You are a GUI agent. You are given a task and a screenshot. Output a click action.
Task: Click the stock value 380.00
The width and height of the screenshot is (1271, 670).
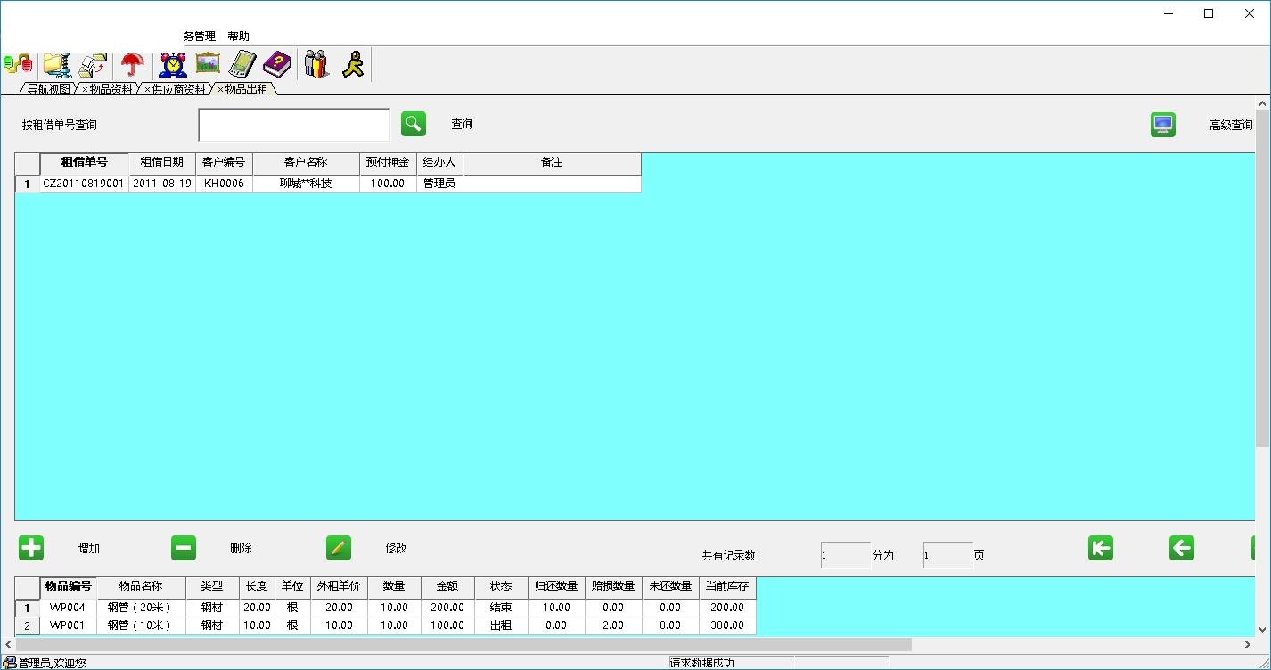point(727,625)
